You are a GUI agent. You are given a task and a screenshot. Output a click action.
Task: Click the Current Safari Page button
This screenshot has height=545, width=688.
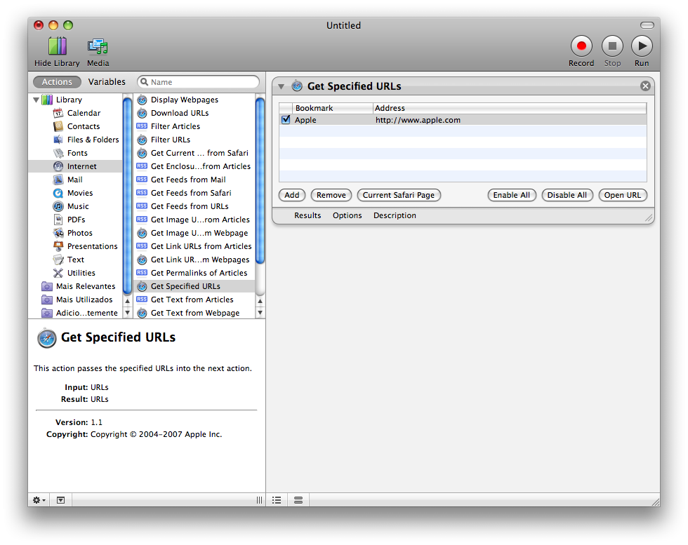pyautogui.click(x=399, y=195)
